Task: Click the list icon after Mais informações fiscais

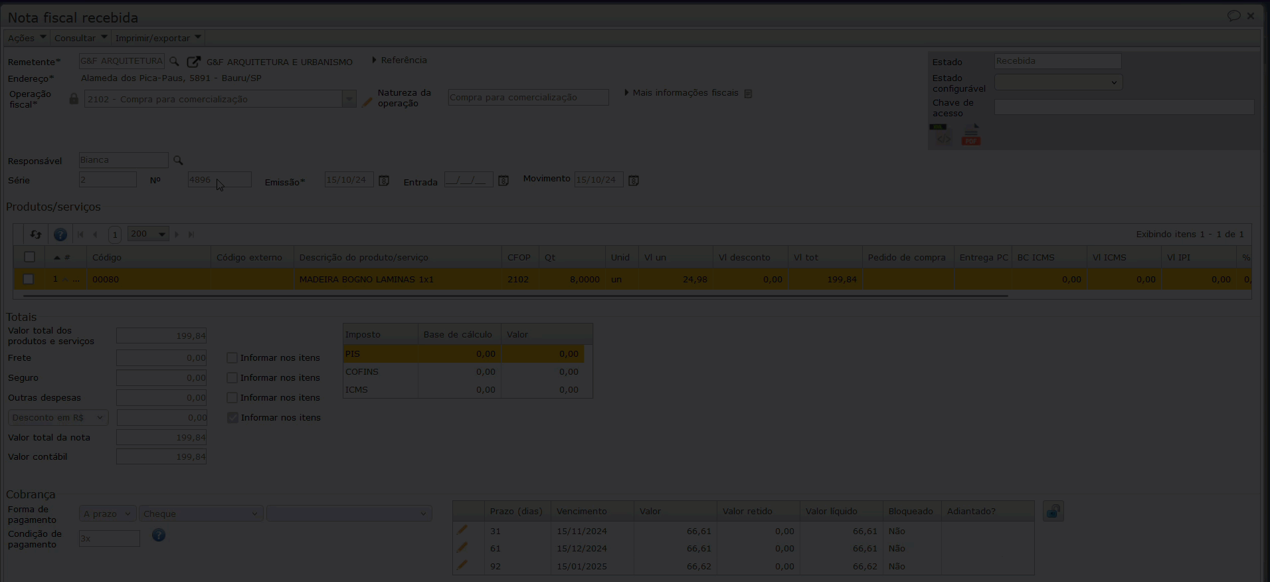Action: [x=748, y=94]
